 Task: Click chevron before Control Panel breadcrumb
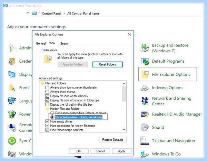pyautogui.click(x=39, y=13)
